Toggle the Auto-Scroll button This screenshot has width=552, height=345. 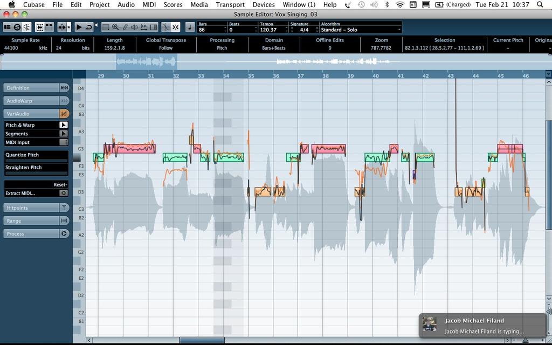coord(62,27)
